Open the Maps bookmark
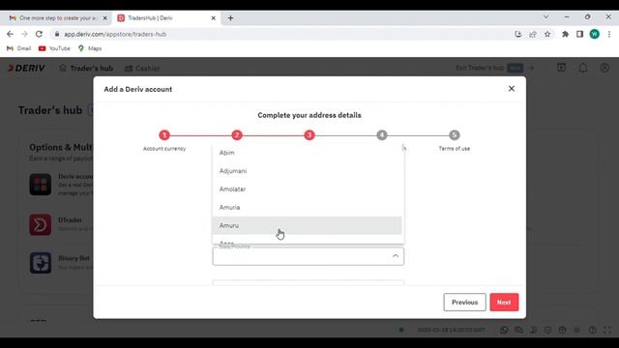619x348 pixels. 90,48
